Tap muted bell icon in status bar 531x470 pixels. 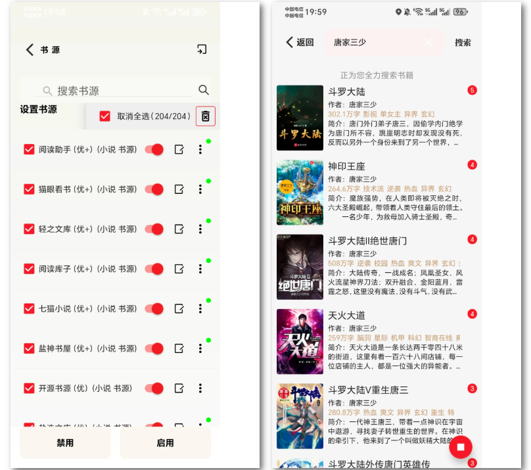point(407,12)
